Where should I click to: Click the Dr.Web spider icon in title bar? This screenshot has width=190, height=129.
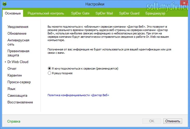(4, 4)
